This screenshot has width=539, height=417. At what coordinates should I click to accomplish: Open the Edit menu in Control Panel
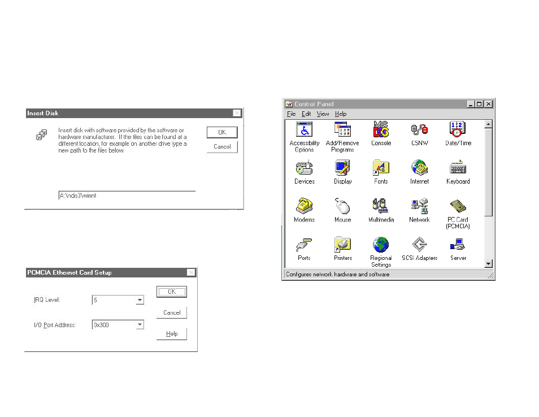pyautogui.click(x=306, y=114)
